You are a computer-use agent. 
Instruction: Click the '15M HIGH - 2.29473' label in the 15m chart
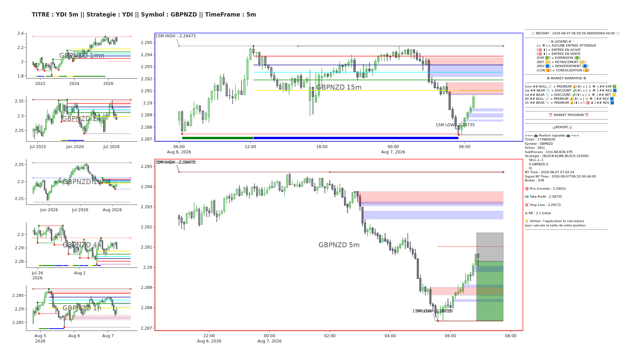pos(176,36)
